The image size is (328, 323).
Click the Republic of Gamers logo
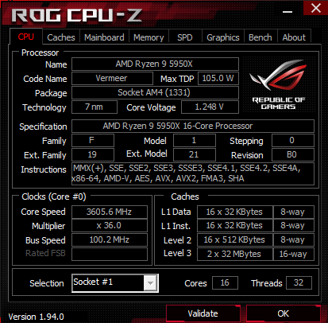tap(279, 84)
